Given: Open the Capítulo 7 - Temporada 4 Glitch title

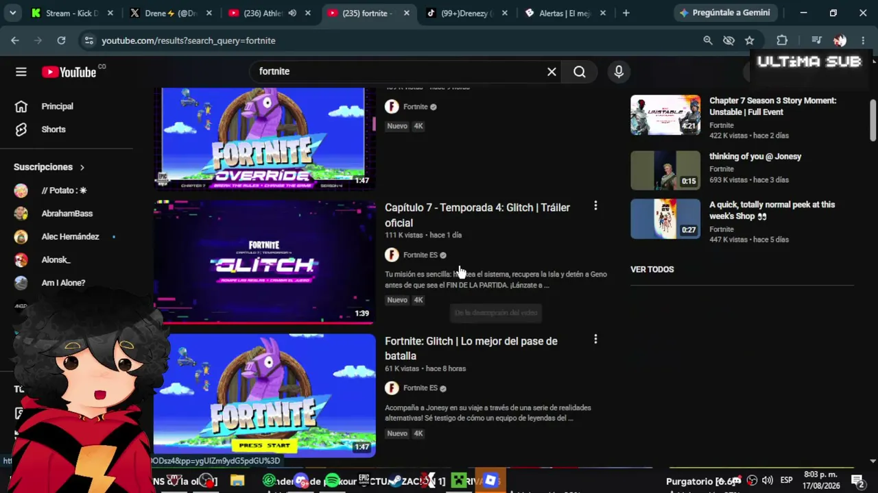Looking at the screenshot, I should pyautogui.click(x=477, y=215).
